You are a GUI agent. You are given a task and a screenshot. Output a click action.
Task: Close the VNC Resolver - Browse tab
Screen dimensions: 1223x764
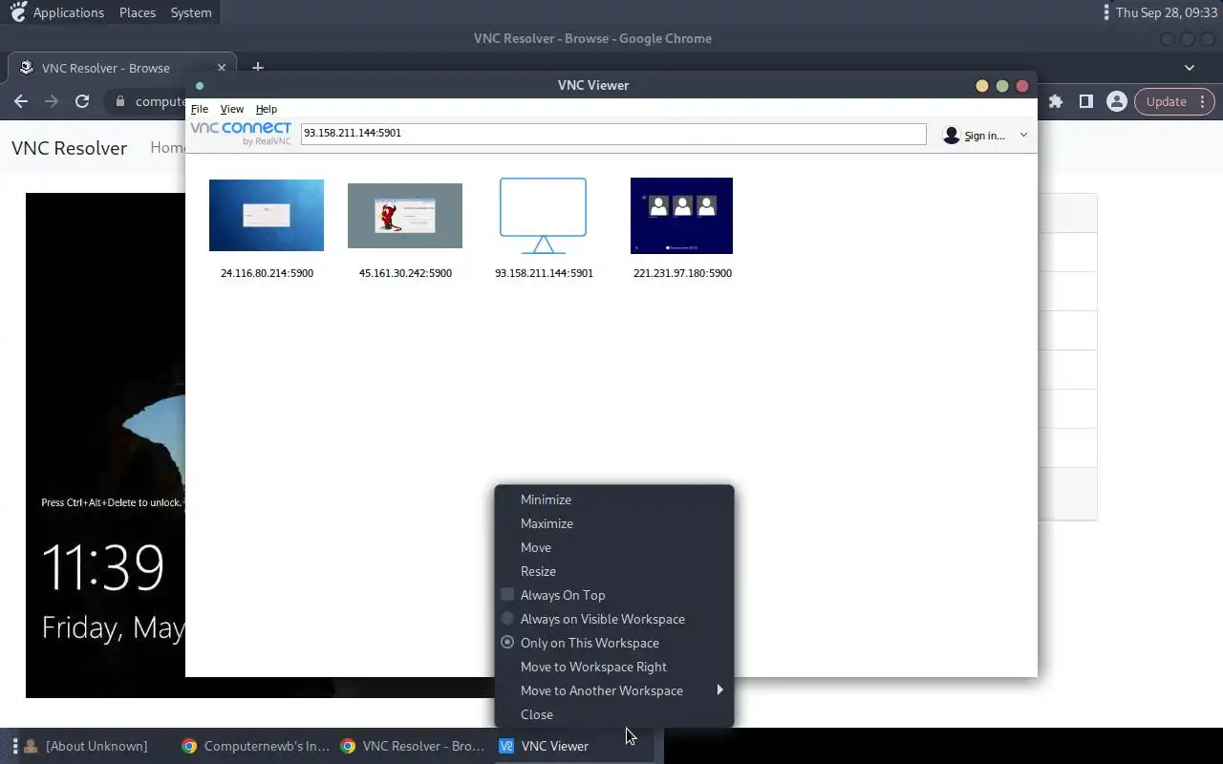tap(222, 68)
